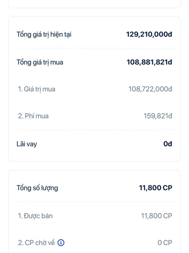Screen dimensions: 189x253
Task: Tap the 108,881,821đ total purchase value
Action: tap(149, 62)
